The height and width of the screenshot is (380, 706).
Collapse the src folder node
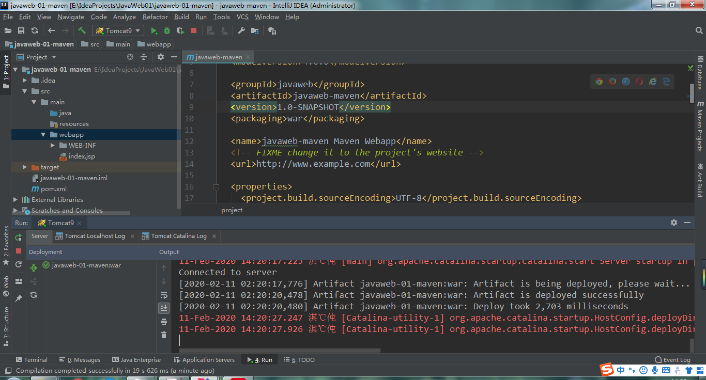(x=25, y=91)
